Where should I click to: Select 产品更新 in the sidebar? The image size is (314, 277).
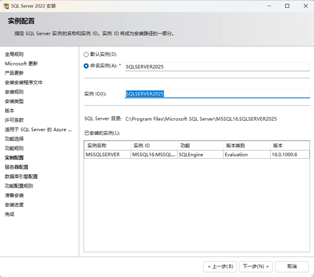14,73
